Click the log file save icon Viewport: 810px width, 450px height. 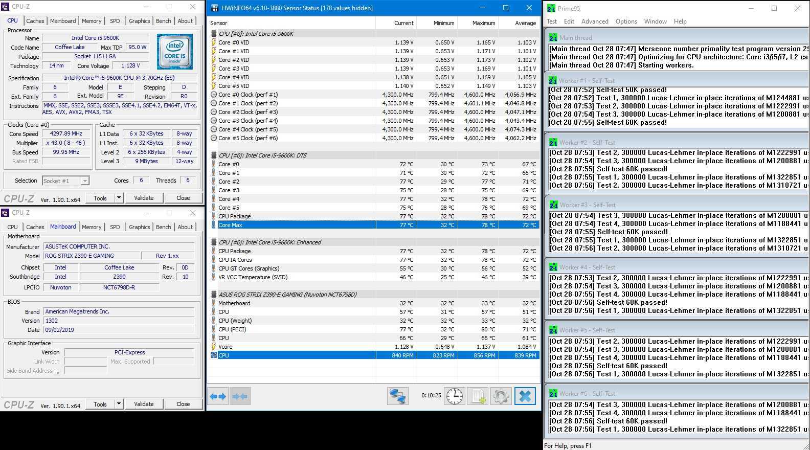[x=478, y=396]
